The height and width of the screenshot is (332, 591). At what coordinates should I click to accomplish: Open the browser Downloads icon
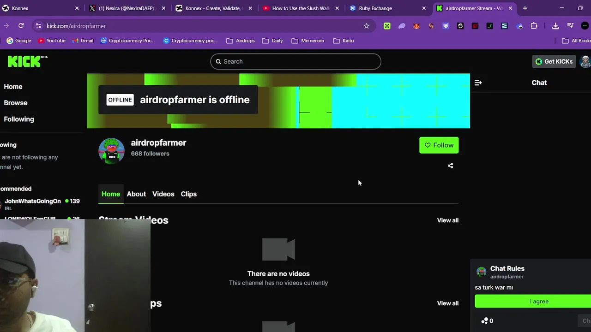click(555, 26)
